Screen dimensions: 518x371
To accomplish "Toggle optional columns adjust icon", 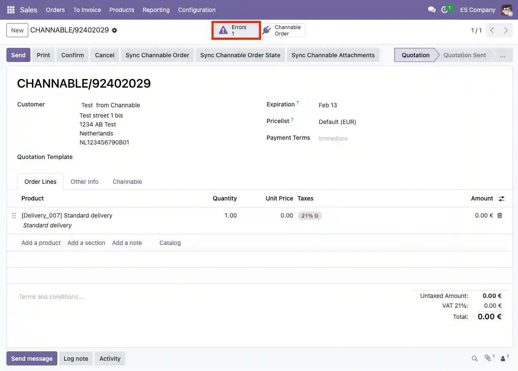I will pos(501,198).
